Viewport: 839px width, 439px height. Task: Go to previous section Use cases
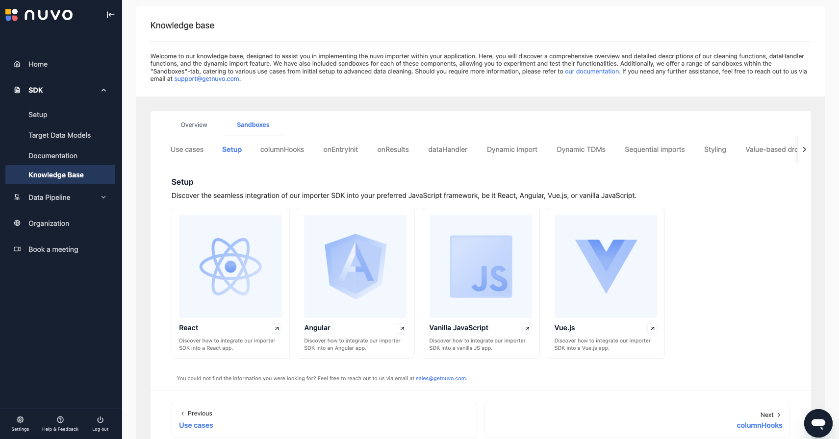point(324,420)
